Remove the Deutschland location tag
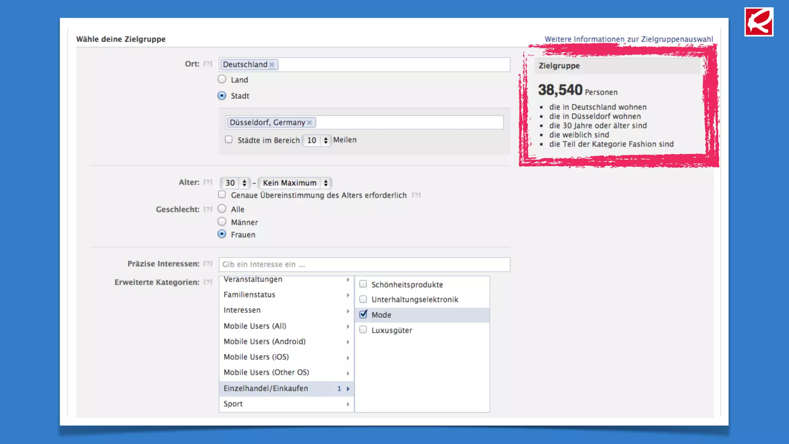The image size is (789, 444). click(x=272, y=65)
